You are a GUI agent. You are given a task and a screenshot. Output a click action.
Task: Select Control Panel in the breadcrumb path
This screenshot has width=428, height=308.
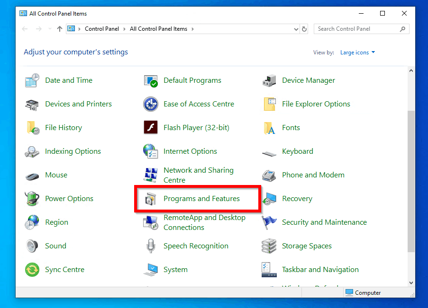pyautogui.click(x=102, y=29)
